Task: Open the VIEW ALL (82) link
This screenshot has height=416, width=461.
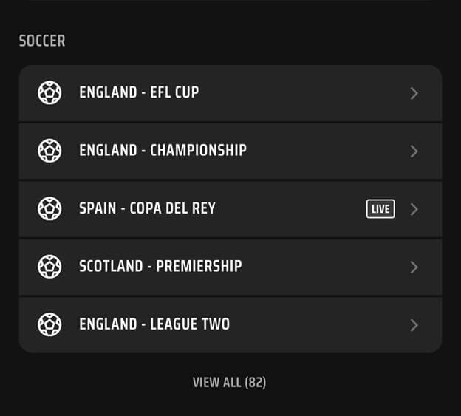Action: tap(229, 383)
